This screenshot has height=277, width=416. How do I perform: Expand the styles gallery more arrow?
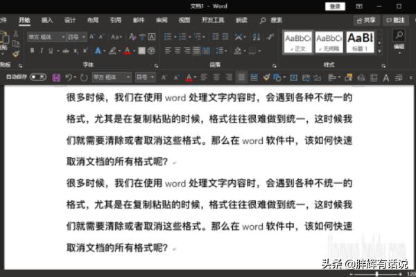point(380,51)
